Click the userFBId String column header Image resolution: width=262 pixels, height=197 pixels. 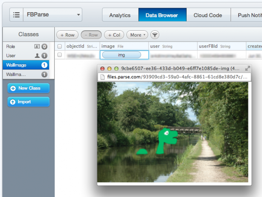221,46
